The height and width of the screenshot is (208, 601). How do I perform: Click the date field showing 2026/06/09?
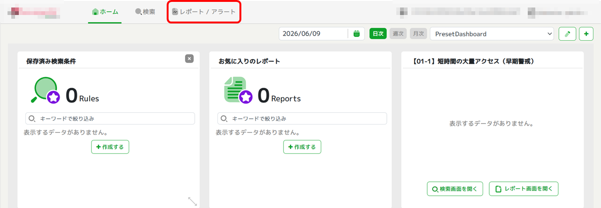(313, 34)
